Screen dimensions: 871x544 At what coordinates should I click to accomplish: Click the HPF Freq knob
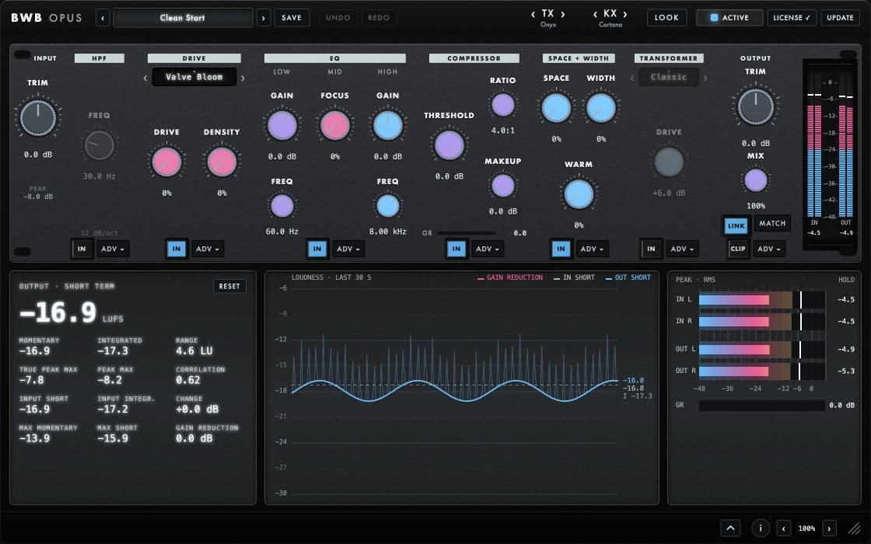(x=99, y=145)
